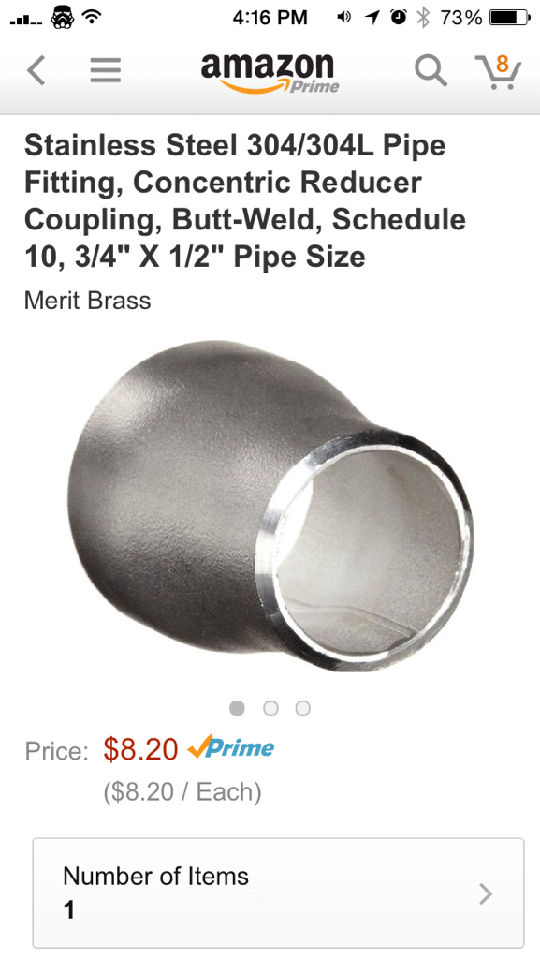
Task: Select the third image page dot
Action: click(303, 708)
